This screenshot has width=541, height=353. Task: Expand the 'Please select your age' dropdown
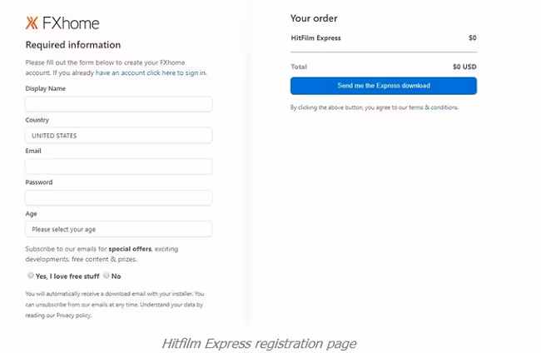[118, 229]
